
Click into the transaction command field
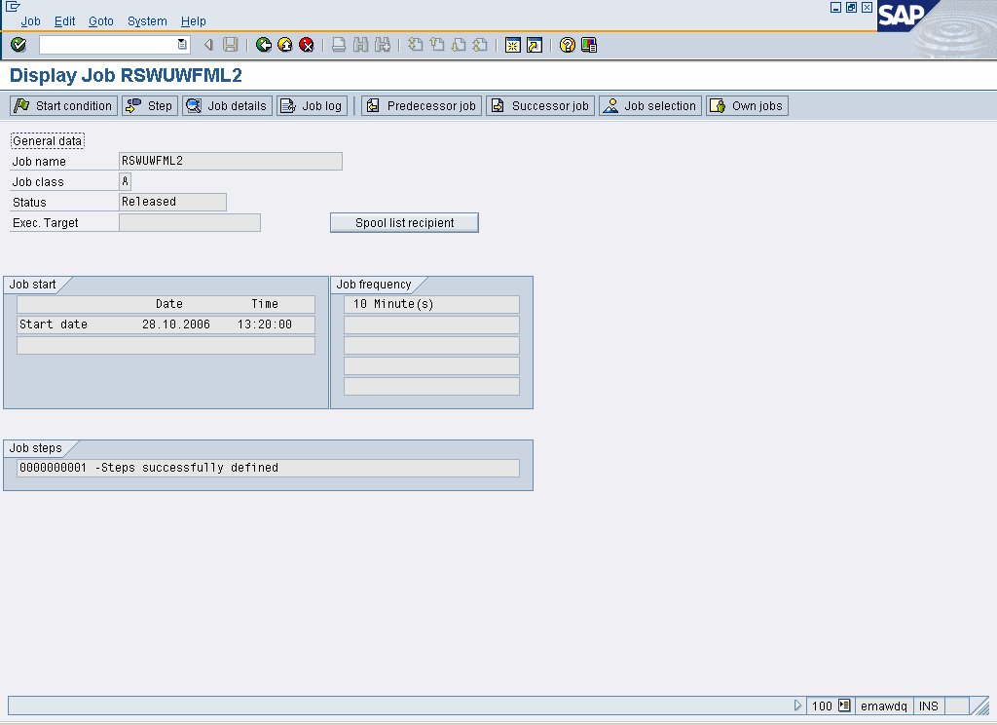[107, 45]
